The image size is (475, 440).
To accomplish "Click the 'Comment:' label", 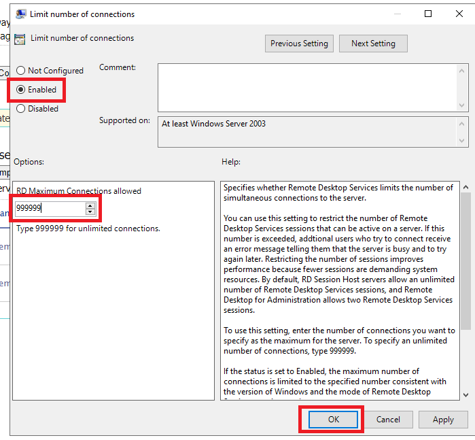I will [x=118, y=67].
